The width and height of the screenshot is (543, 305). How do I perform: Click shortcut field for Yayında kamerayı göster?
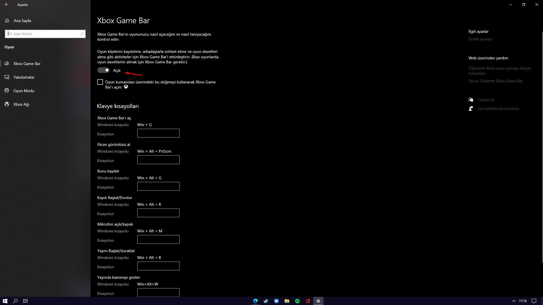coord(158,293)
